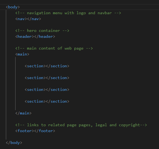
Task: Click the closing body tag
Action: 14,143
